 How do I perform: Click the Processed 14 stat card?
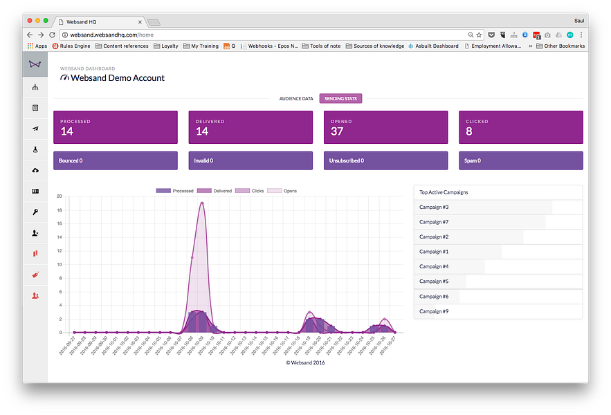point(116,127)
